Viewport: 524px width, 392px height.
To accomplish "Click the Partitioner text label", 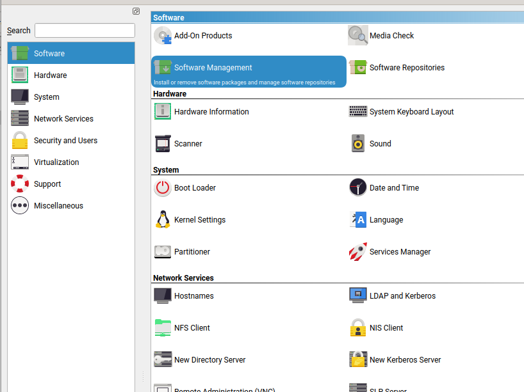I will [192, 251].
